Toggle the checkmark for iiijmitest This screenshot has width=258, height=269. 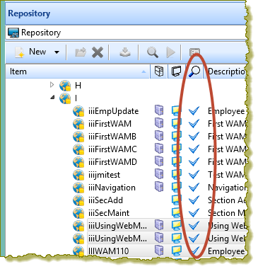(194, 174)
